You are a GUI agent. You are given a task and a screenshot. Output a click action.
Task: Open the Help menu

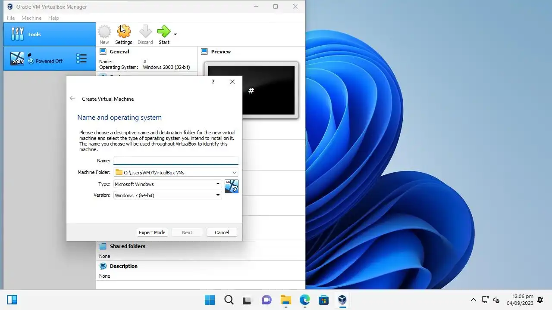(53, 18)
